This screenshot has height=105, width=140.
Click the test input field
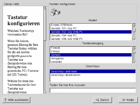click(93, 90)
